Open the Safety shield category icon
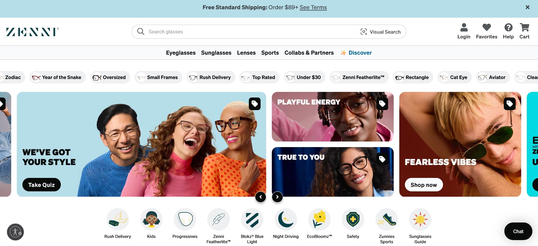 (x=353, y=219)
